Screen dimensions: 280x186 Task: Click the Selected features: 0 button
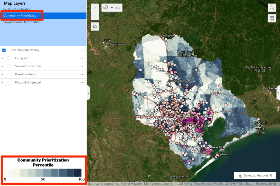tap(255, 175)
